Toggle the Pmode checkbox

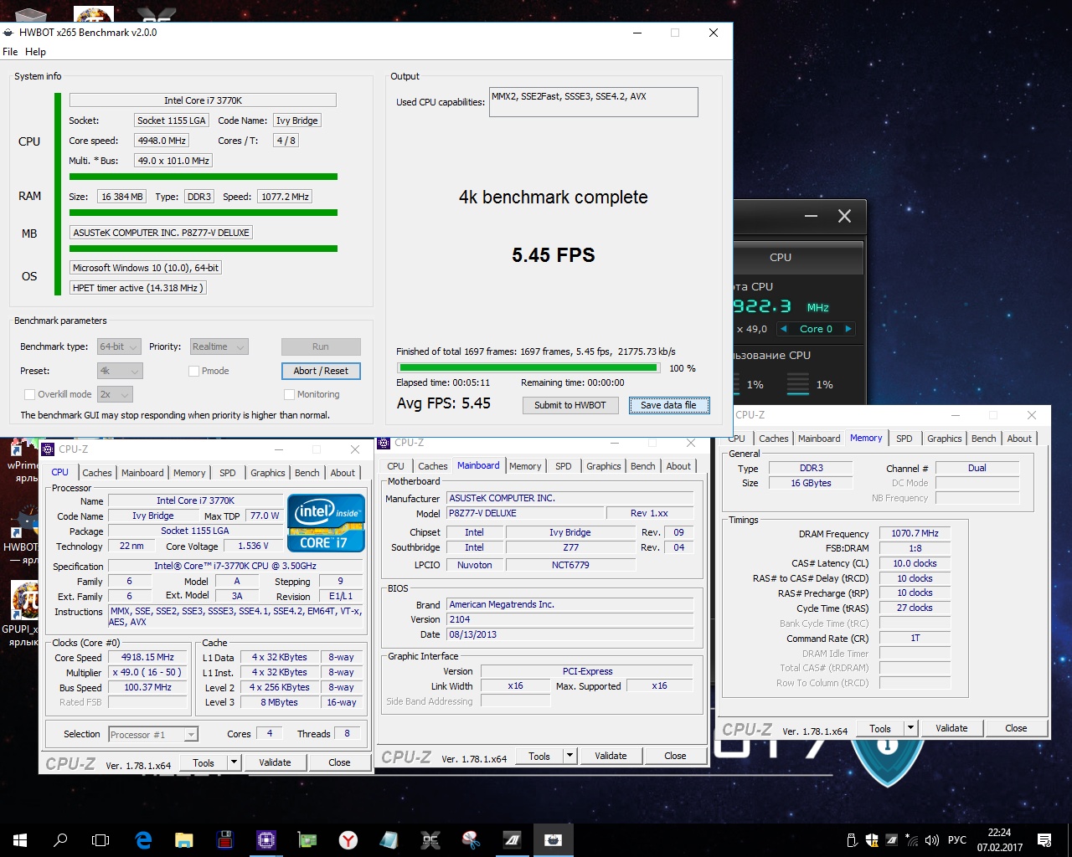click(193, 371)
